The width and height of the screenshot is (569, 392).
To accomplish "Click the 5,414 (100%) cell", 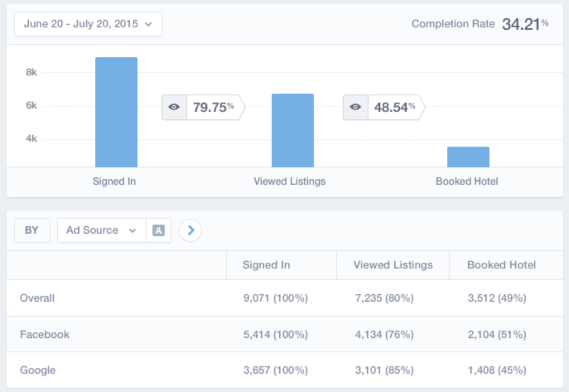I will [x=275, y=334].
